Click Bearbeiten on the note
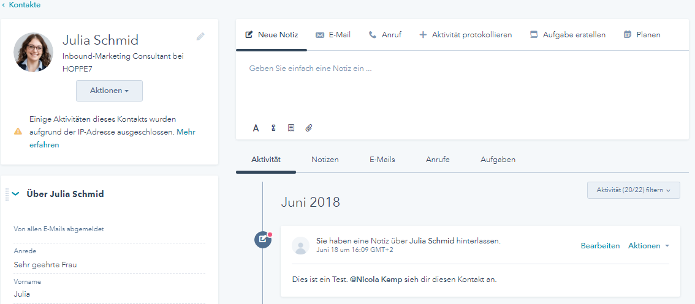Image resolution: width=695 pixels, height=304 pixels. (x=600, y=246)
